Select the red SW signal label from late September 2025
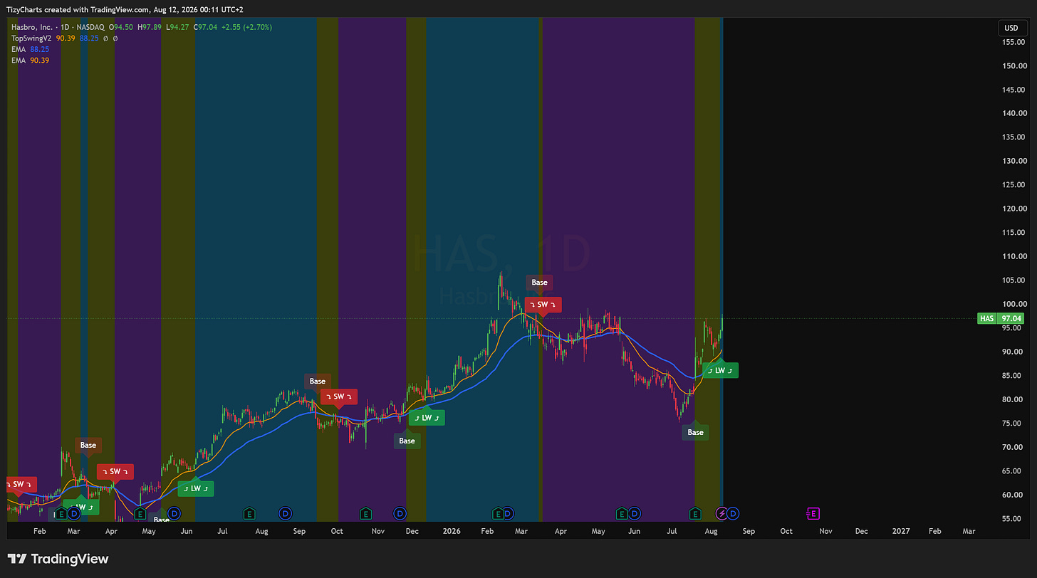The height and width of the screenshot is (578, 1037). click(x=338, y=396)
